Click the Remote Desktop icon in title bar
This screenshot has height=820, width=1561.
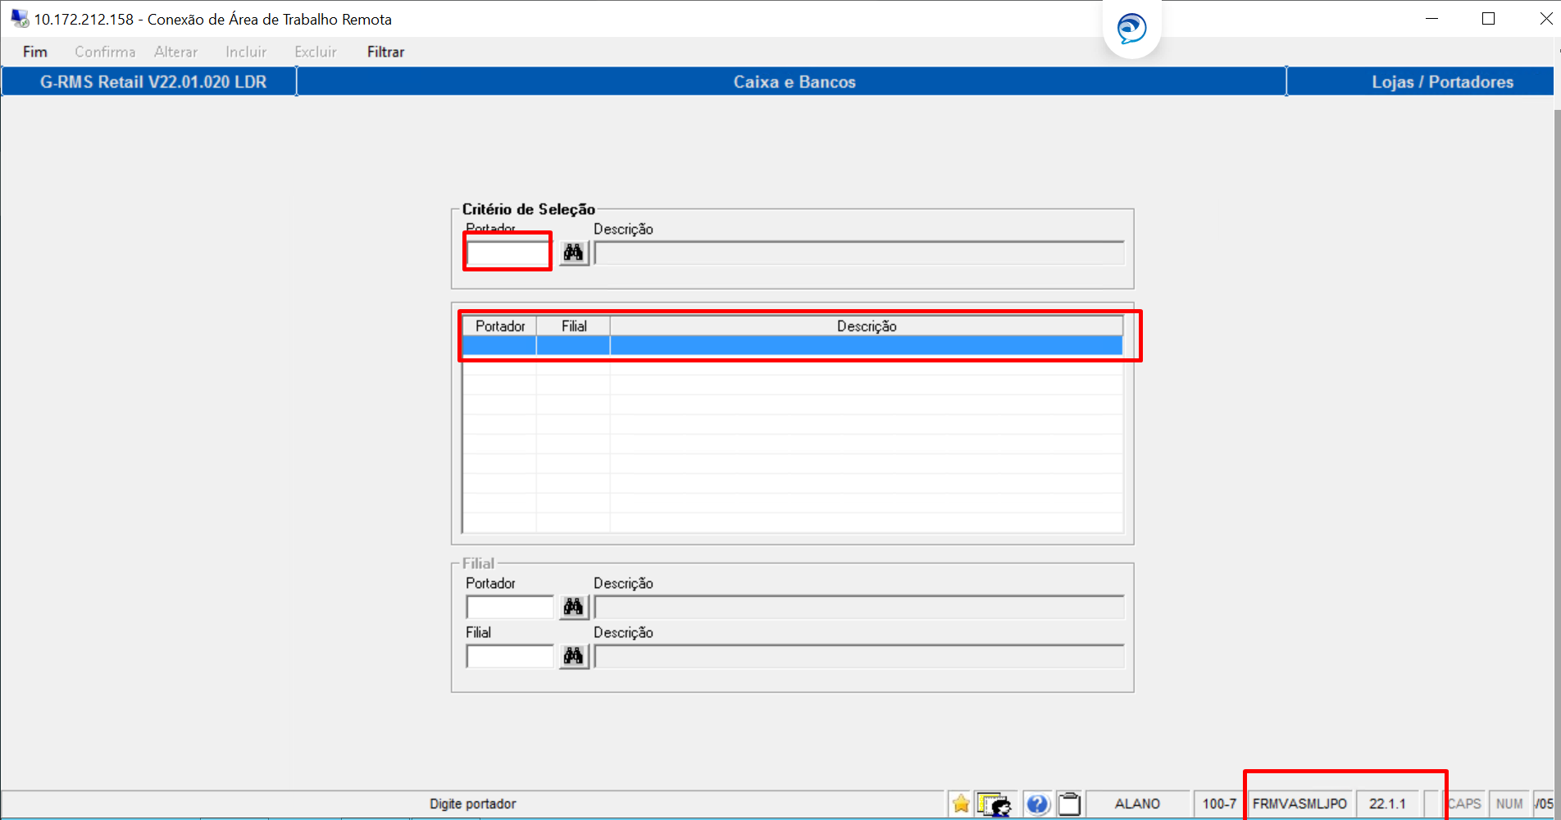click(20, 18)
